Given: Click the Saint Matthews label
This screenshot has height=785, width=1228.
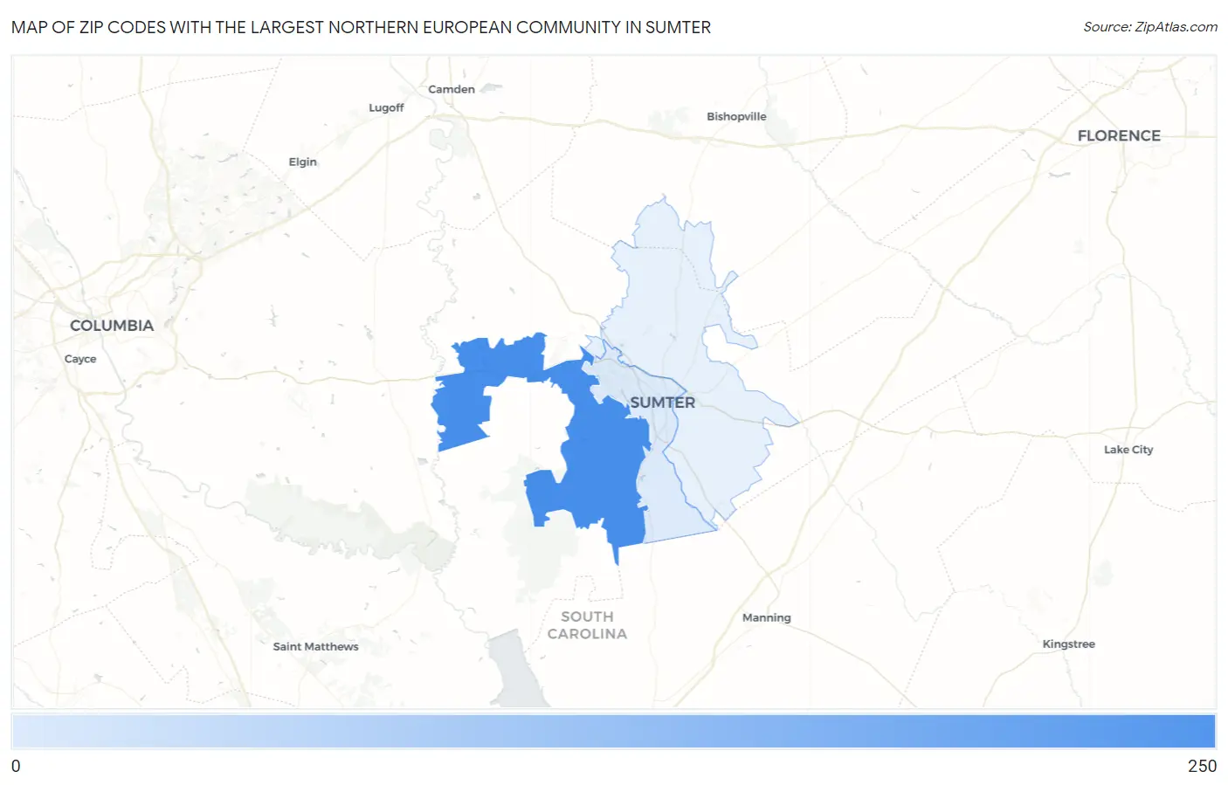Looking at the screenshot, I should pos(315,646).
